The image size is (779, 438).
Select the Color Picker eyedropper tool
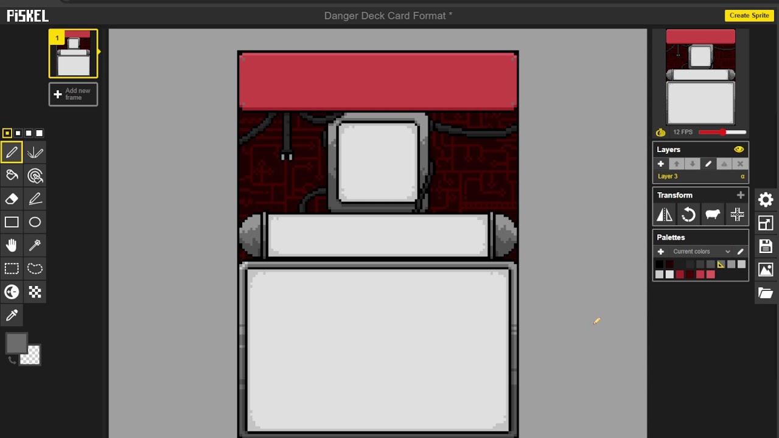tap(12, 315)
